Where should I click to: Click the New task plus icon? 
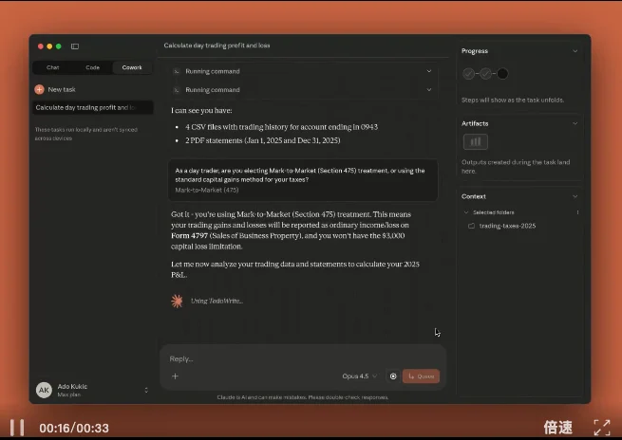39,89
